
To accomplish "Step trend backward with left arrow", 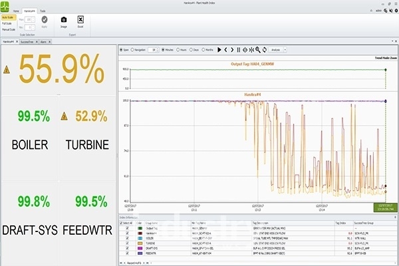I will pos(225,49).
